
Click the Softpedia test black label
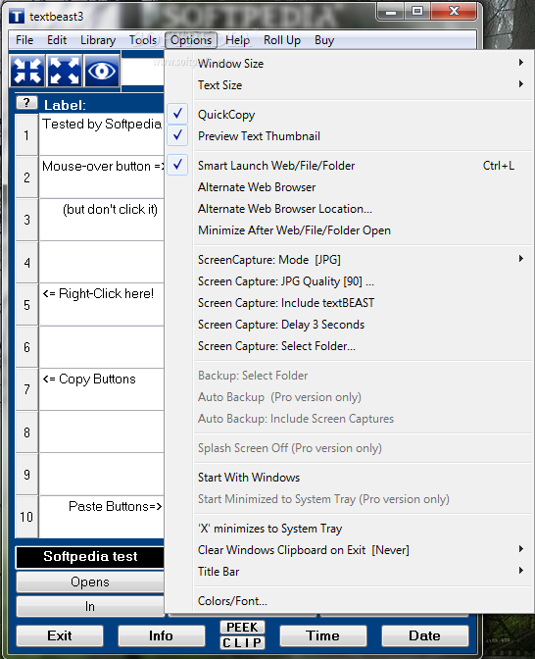click(x=90, y=556)
